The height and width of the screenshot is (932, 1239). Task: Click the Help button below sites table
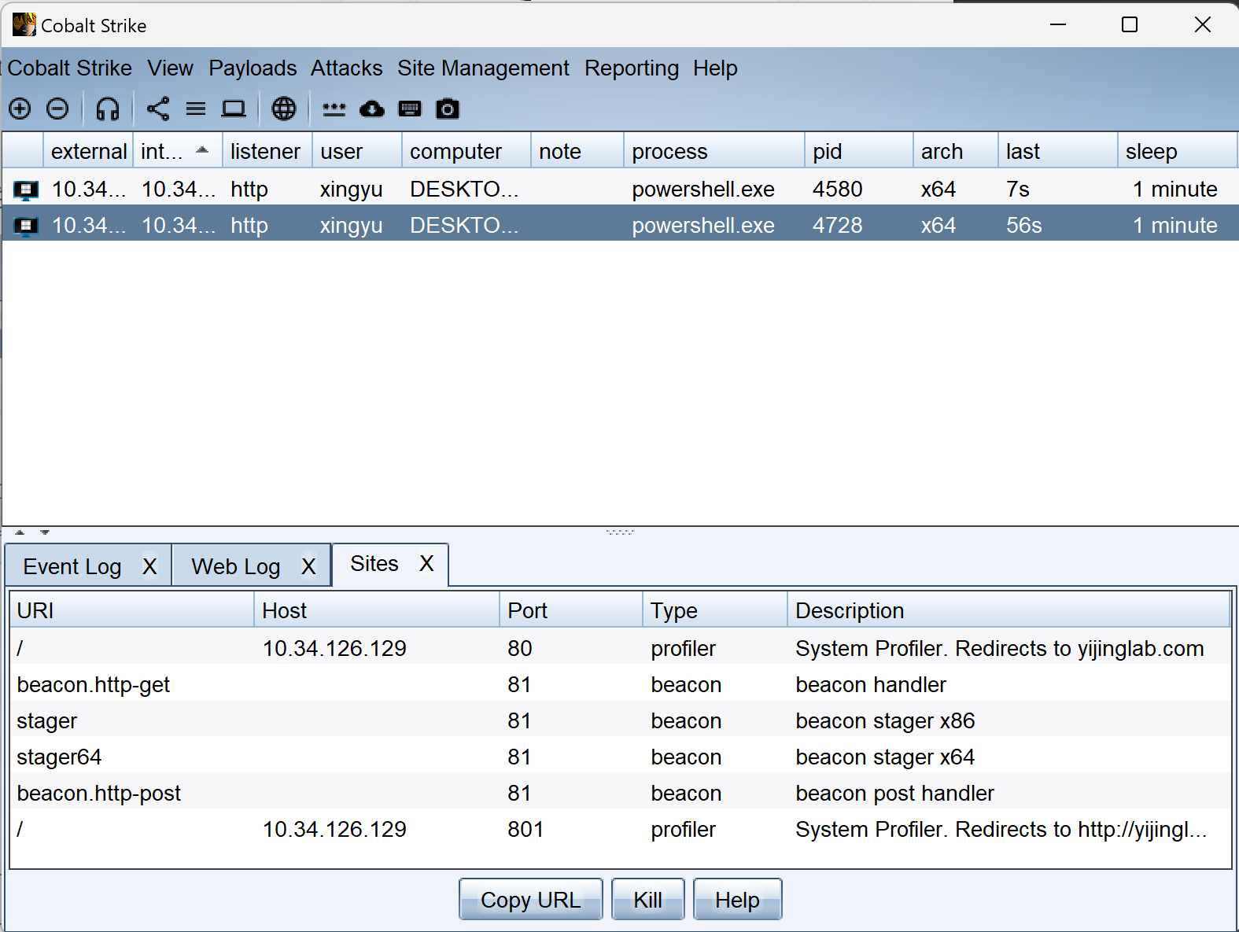pos(737,900)
